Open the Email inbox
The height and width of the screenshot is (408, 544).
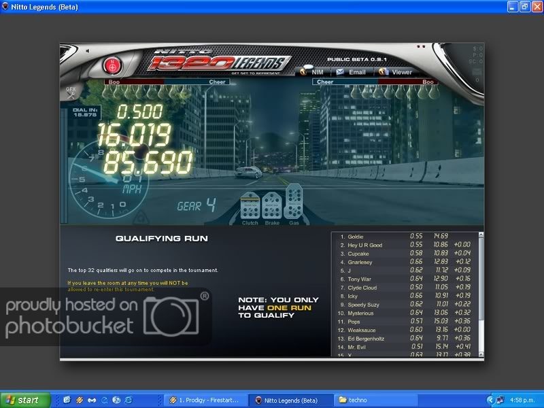click(351, 72)
